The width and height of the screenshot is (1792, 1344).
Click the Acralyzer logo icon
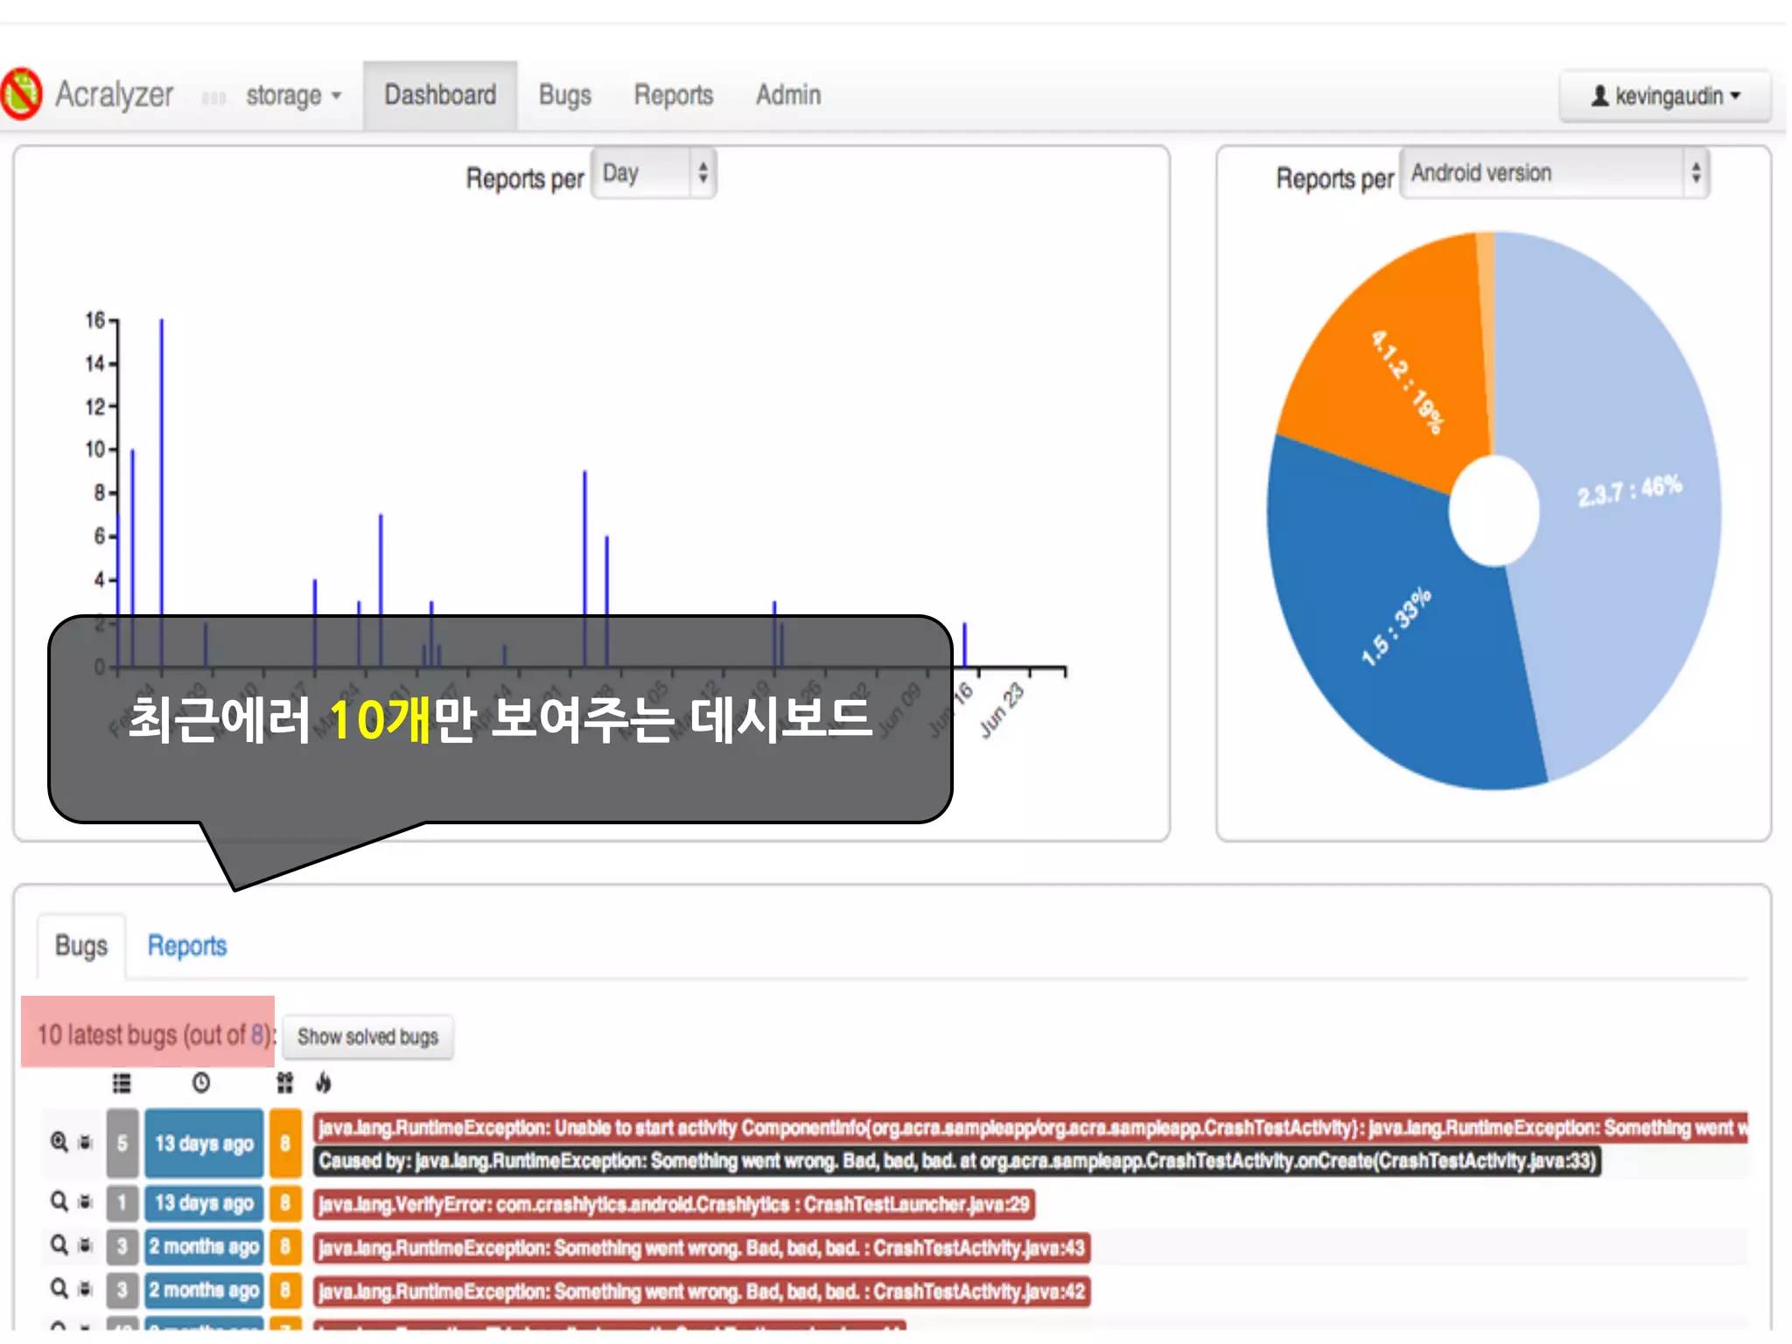coord(21,94)
